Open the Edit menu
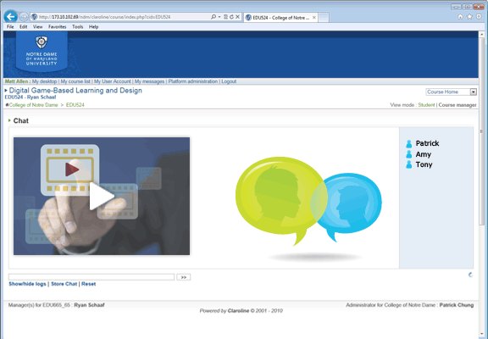Viewport: 488px width, 339px height. point(24,27)
